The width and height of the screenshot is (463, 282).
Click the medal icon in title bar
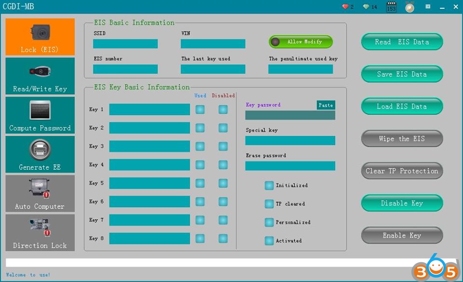[409, 7]
